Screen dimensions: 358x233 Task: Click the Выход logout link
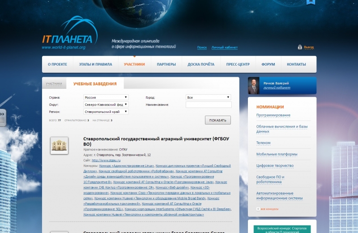(309, 47)
